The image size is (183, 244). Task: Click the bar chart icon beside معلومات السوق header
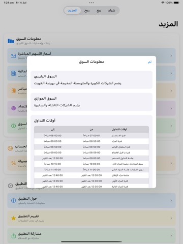pyautogui.click(x=11, y=41)
